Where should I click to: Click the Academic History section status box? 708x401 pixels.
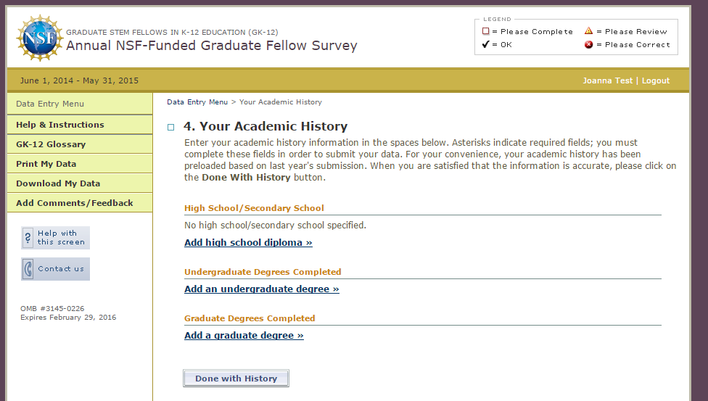pos(171,128)
